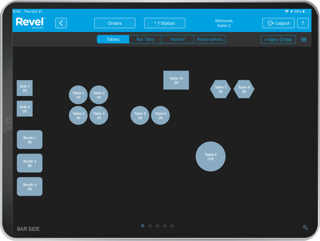Open the list view icon

tap(304, 40)
